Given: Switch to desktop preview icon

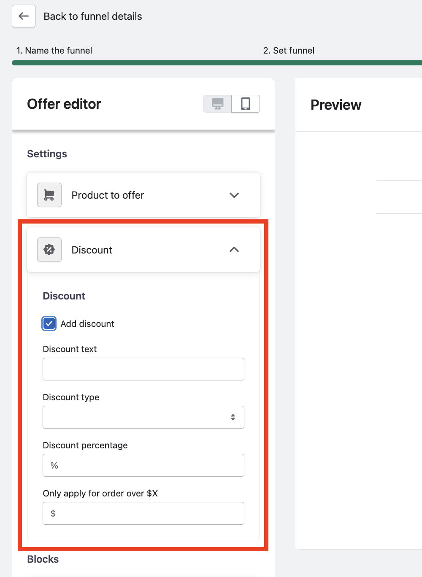Looking at the screenshot, I should 218,104.
